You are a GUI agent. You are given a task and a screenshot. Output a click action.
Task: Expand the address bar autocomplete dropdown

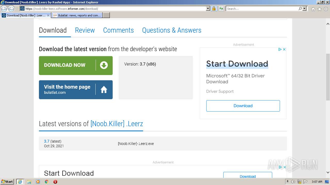tap(208, 8)
